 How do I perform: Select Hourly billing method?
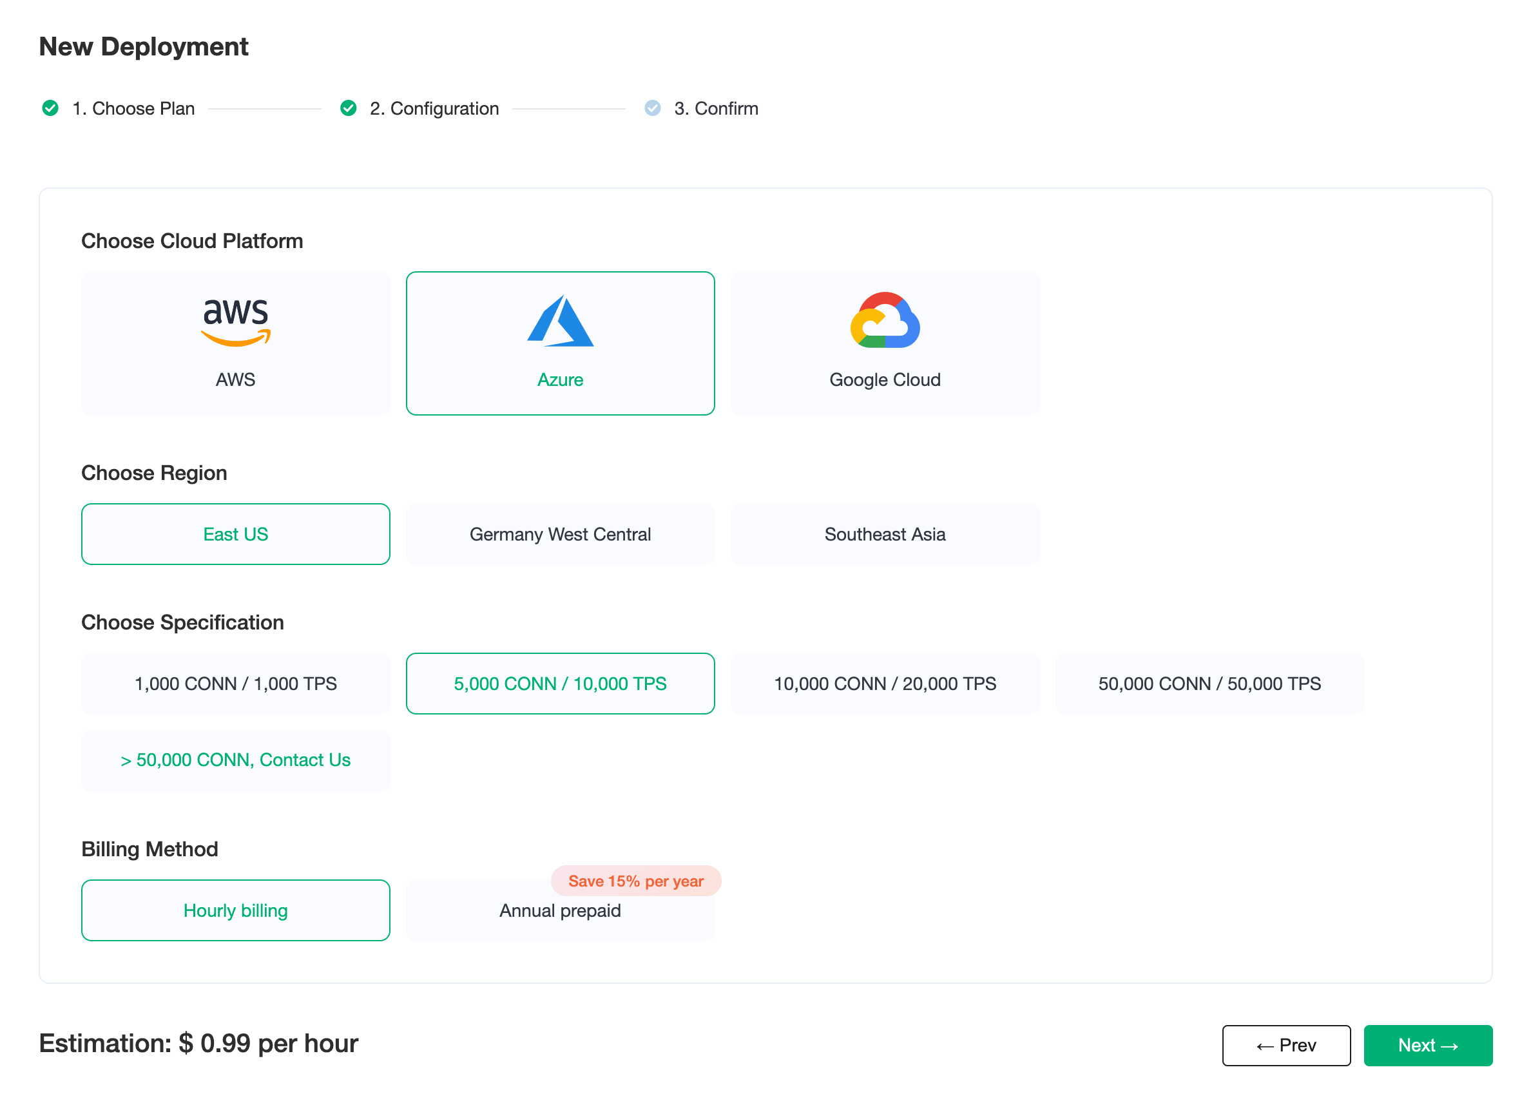click(236, 910)
